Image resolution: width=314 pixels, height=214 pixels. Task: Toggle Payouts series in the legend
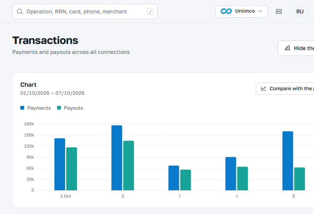70,108
